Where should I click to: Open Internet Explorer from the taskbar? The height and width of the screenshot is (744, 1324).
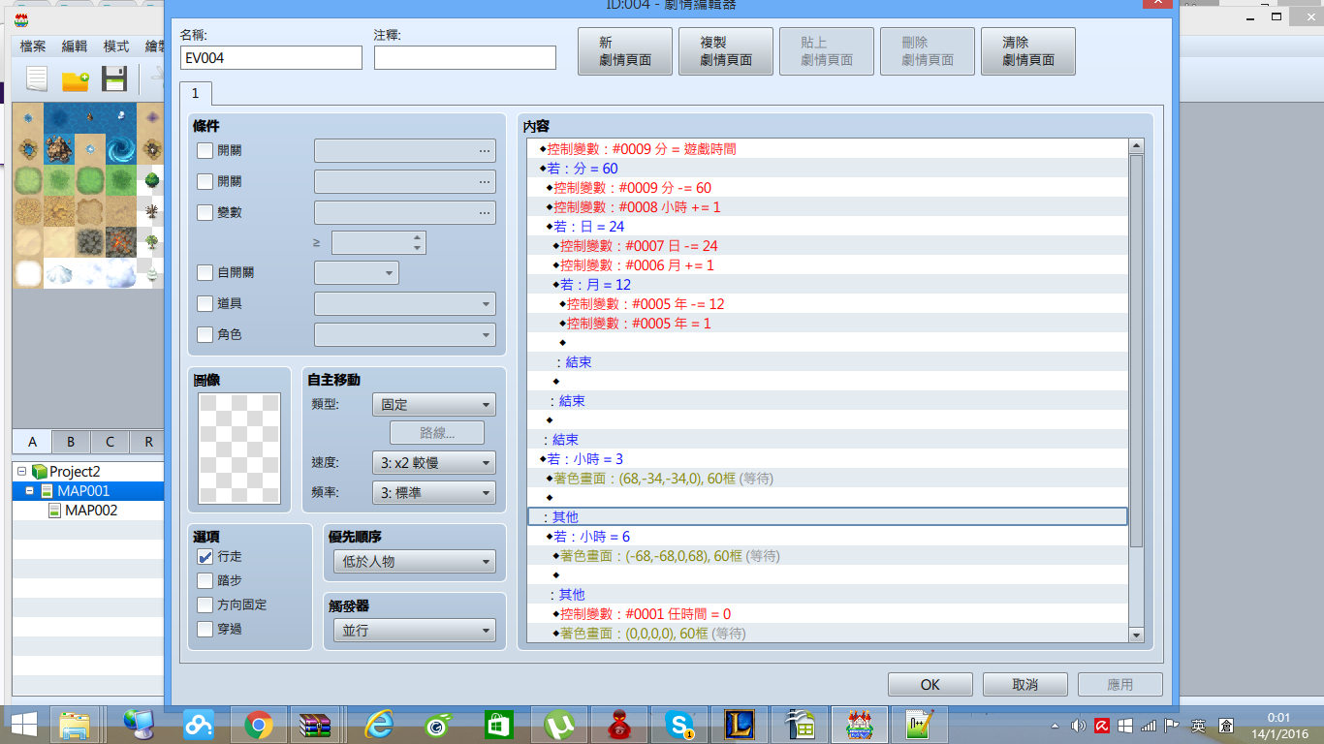[378, 724]
